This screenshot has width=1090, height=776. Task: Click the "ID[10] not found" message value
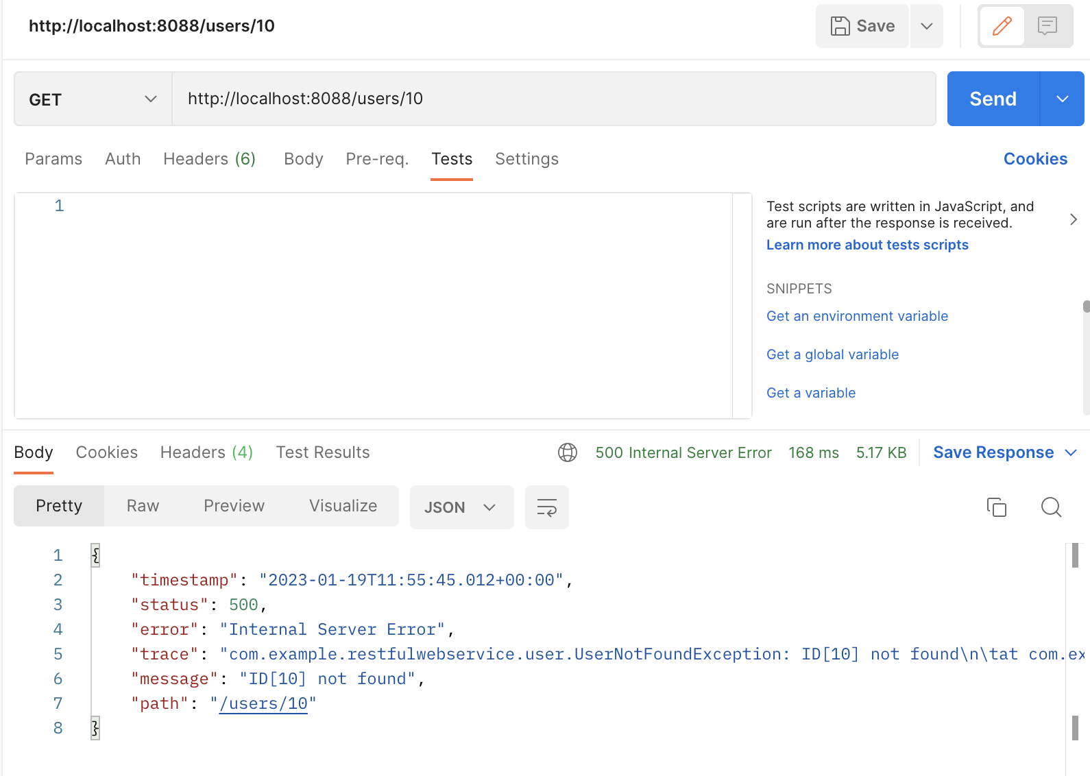(328, 679)
